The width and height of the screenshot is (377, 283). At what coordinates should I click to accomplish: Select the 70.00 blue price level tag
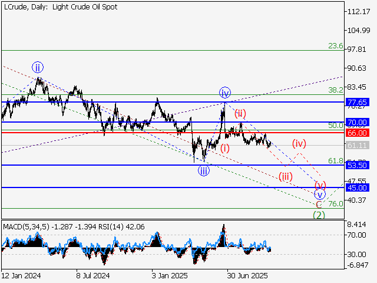point(358,123)
